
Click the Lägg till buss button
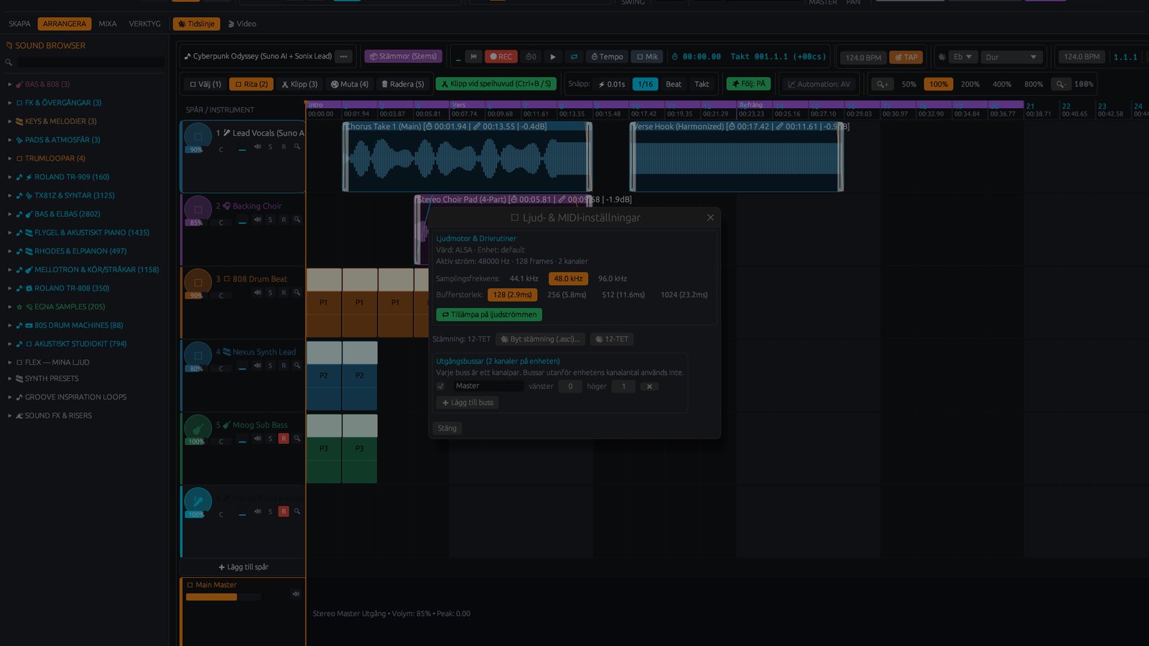467,403
